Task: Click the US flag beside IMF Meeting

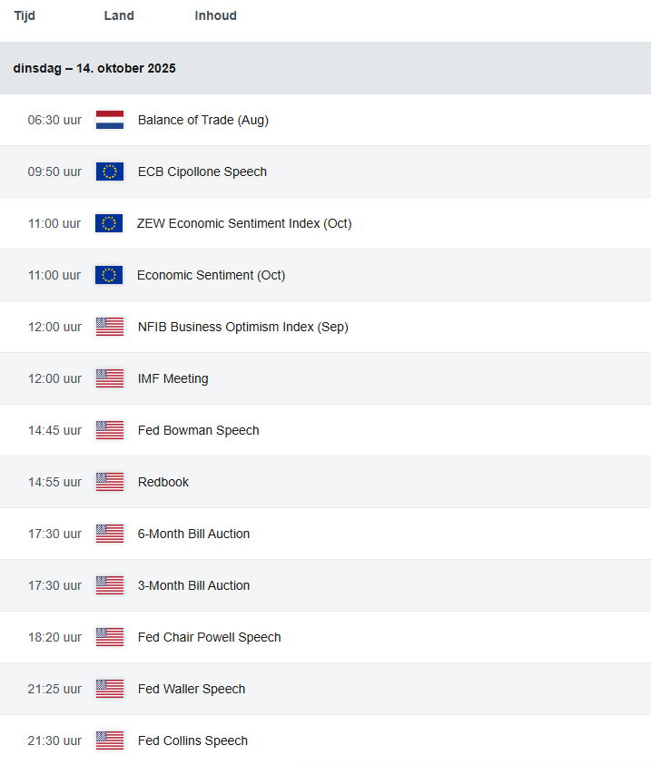Action: (110, 378)
